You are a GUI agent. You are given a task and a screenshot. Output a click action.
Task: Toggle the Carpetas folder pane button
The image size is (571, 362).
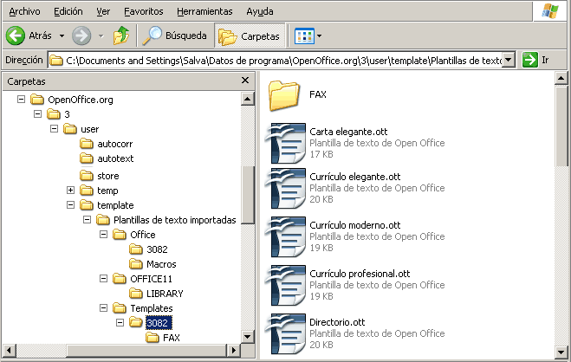click(x=250, y=36)
